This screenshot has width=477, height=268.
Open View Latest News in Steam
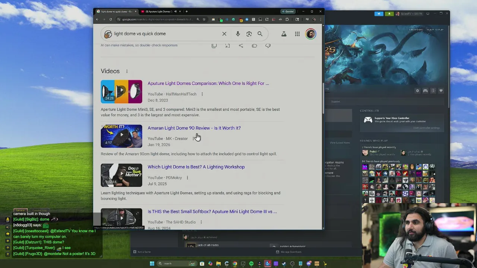point(339,143)
